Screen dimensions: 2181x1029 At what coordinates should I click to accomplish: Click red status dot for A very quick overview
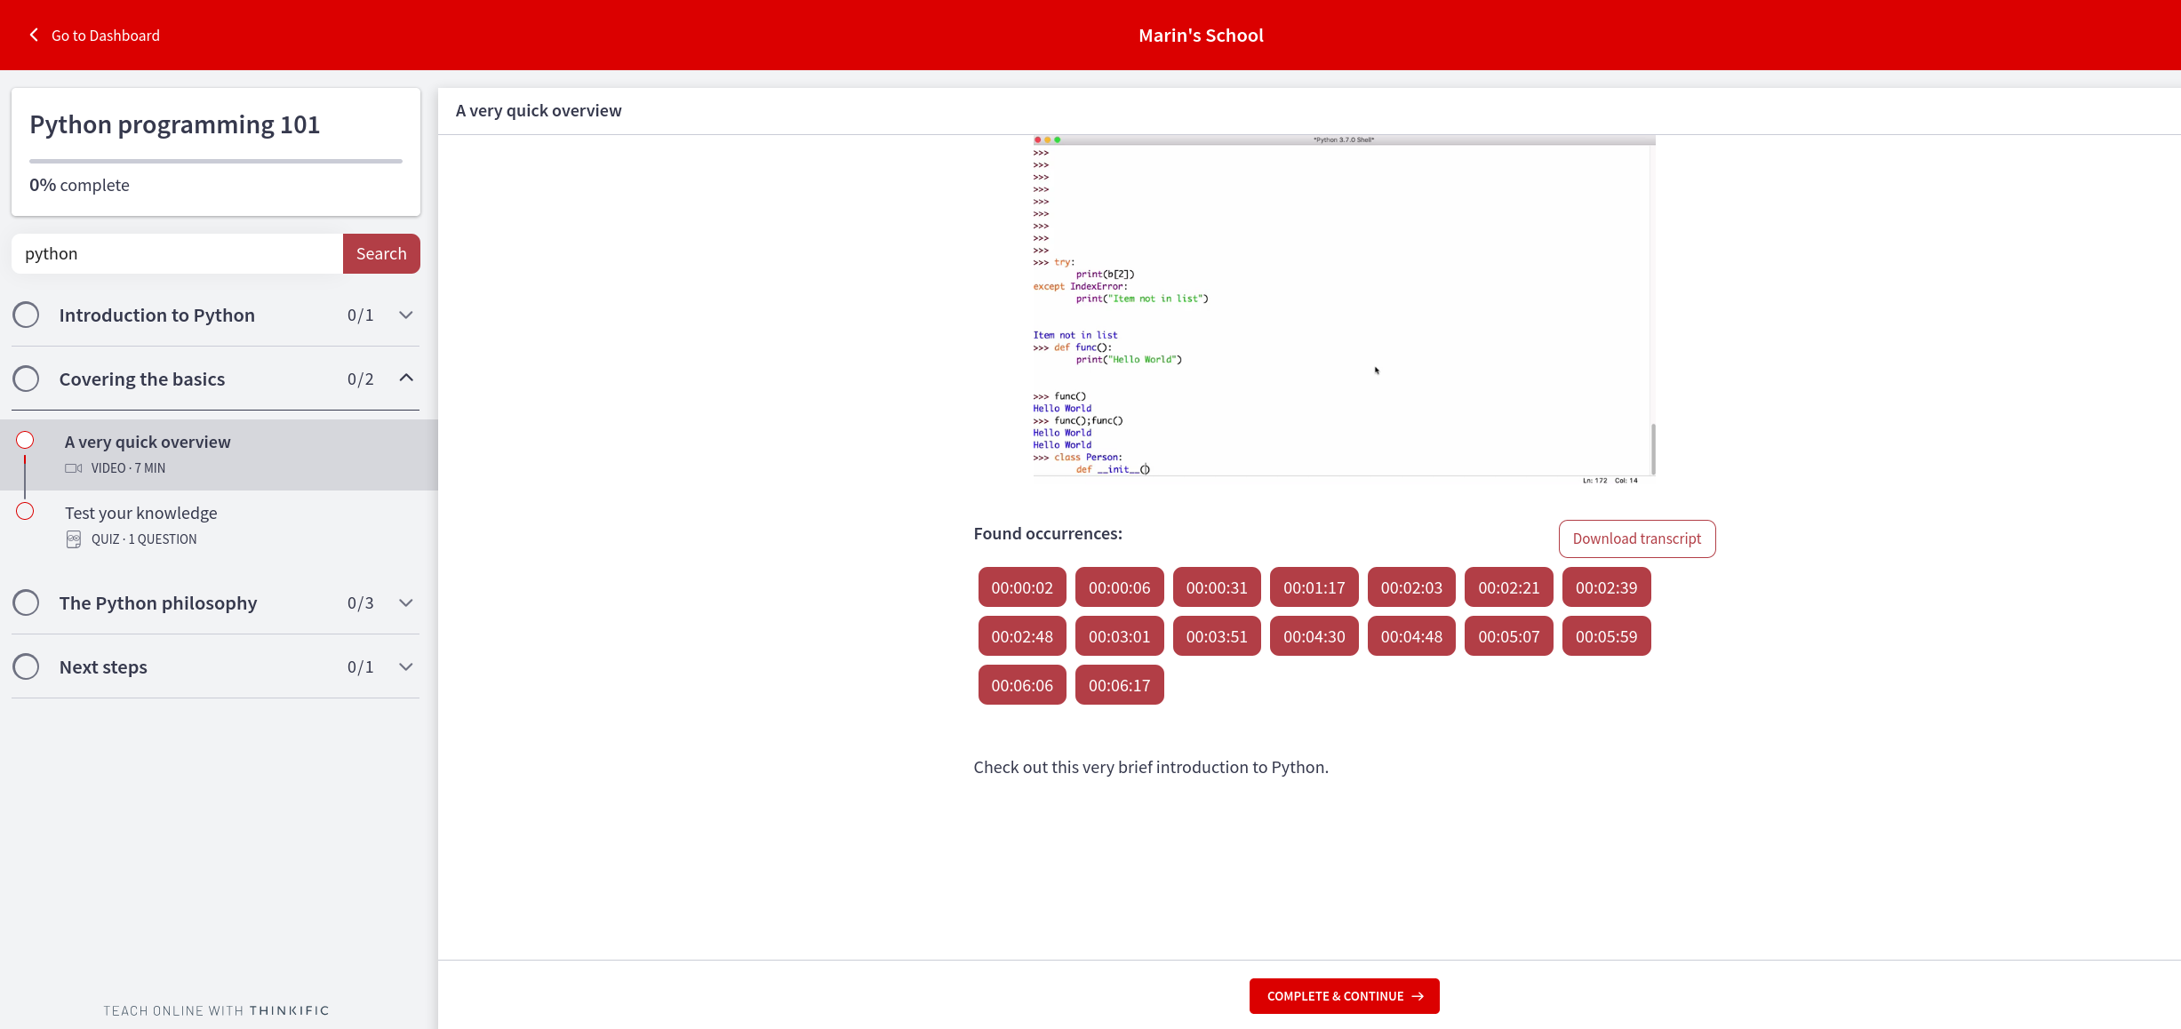click(25, 441)
